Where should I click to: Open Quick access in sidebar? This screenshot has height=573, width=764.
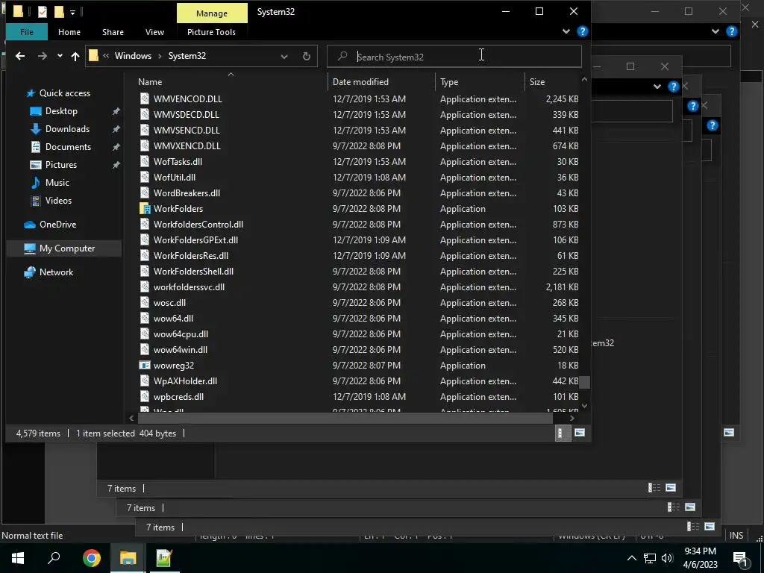coord(64,93)
